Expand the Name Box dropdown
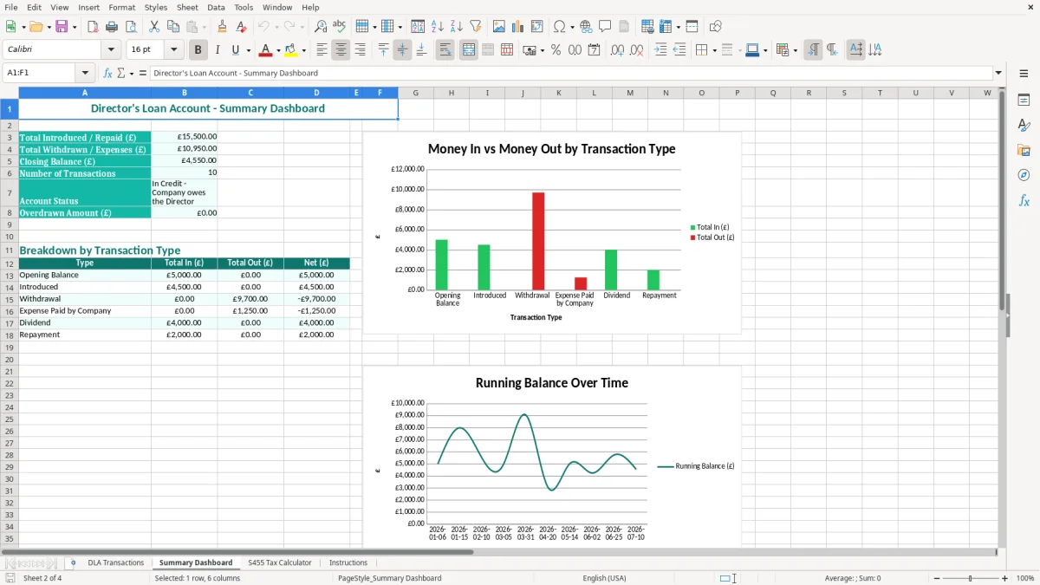Image resolution: width=1040 pixels, height=585 pixels. pos(85,74)
